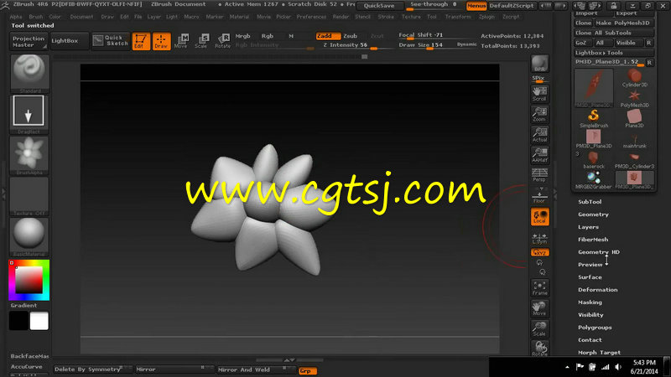Click Projection Master button
The width and height of the screenshot is (671, 377).
29,41
